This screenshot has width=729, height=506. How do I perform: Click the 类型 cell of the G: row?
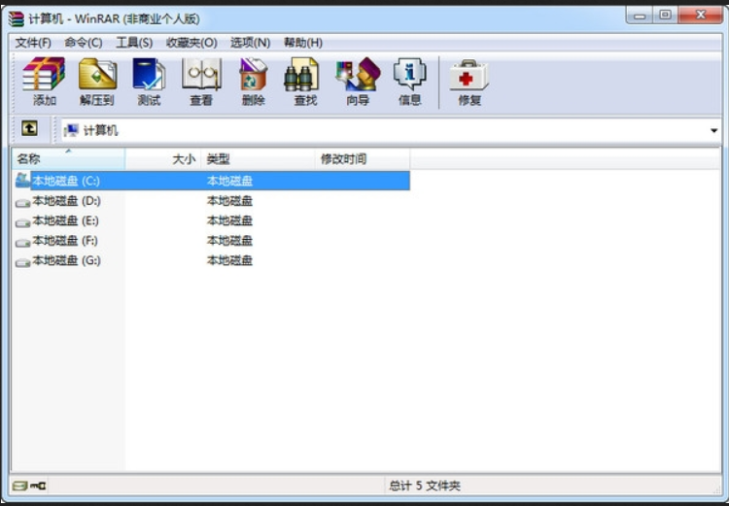coord(229,260)
